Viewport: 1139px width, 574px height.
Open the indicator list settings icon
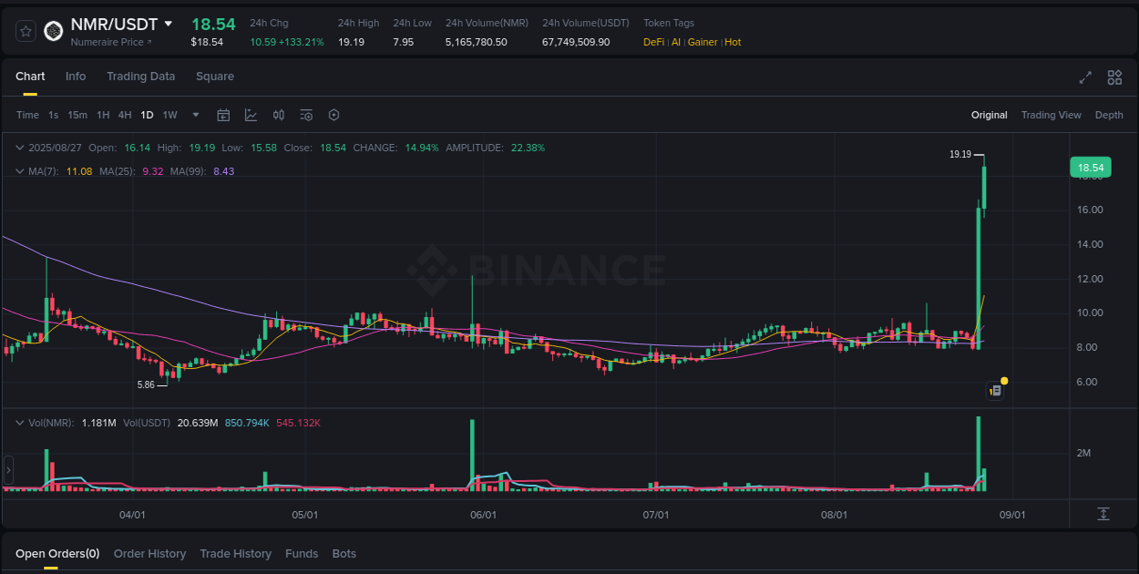tap(306, 115)
